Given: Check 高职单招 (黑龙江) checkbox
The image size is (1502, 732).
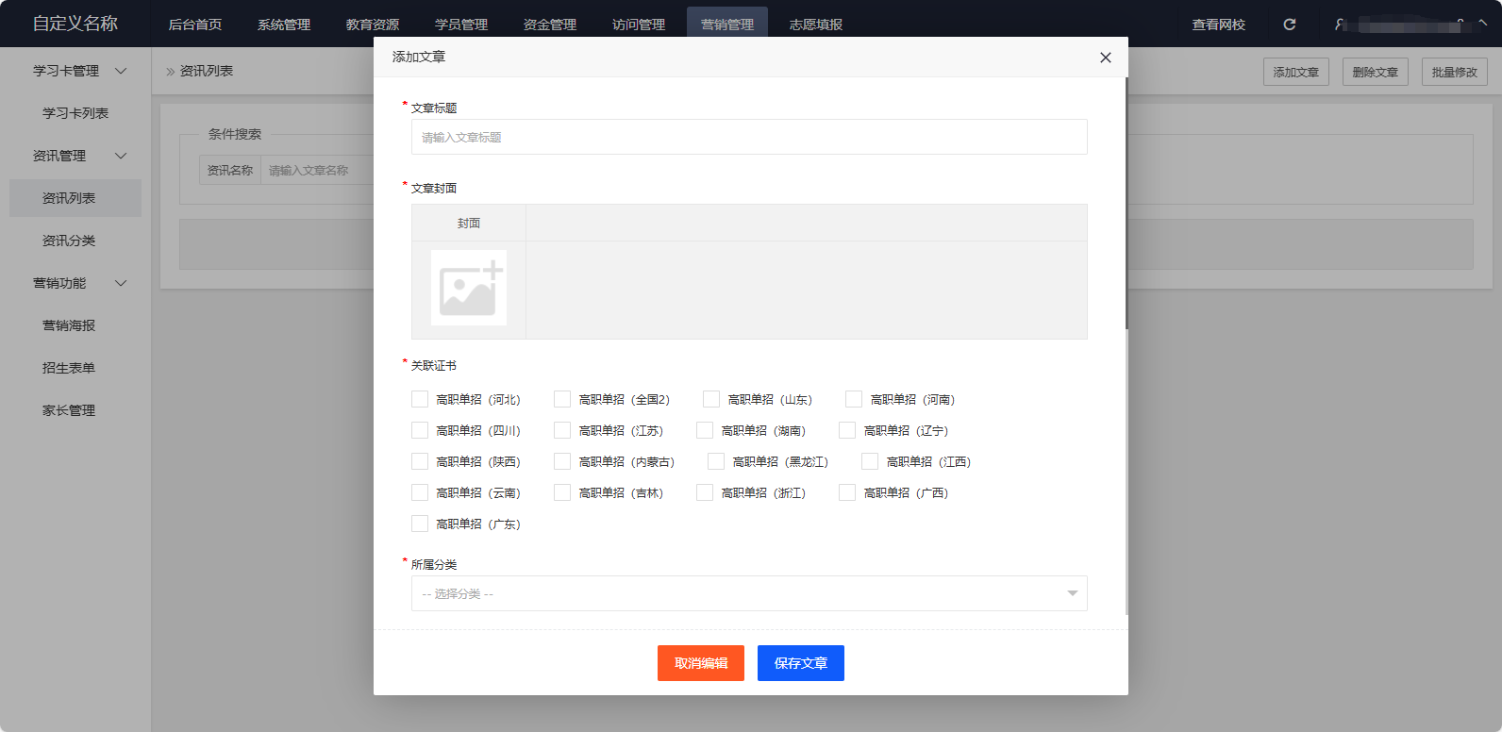Looking at the screenshot, I should [x=716, y=461].
